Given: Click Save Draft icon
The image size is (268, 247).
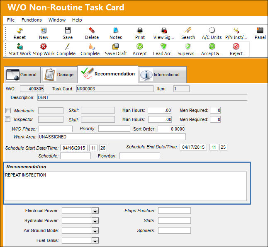Looking at the screenshot, I should [116, 46].
